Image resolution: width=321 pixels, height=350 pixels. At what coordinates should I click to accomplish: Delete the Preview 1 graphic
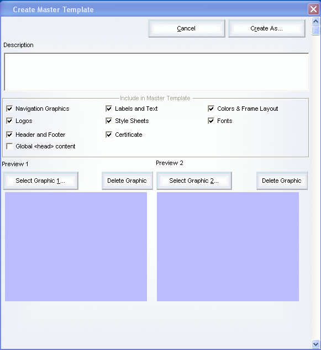[x=127, y=181]
